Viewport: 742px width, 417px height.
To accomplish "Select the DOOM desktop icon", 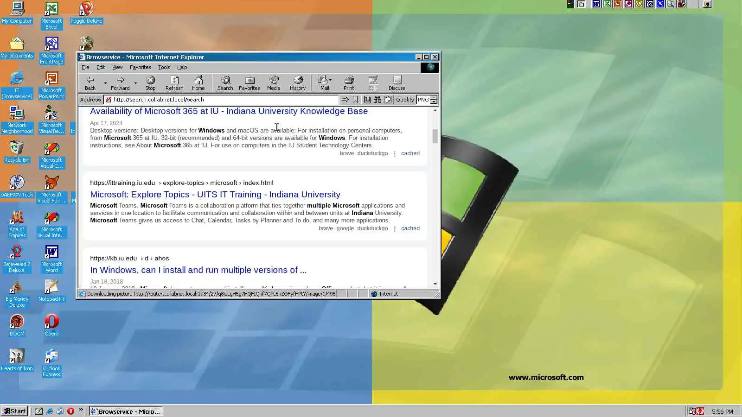I will click(x=17, y=325).
